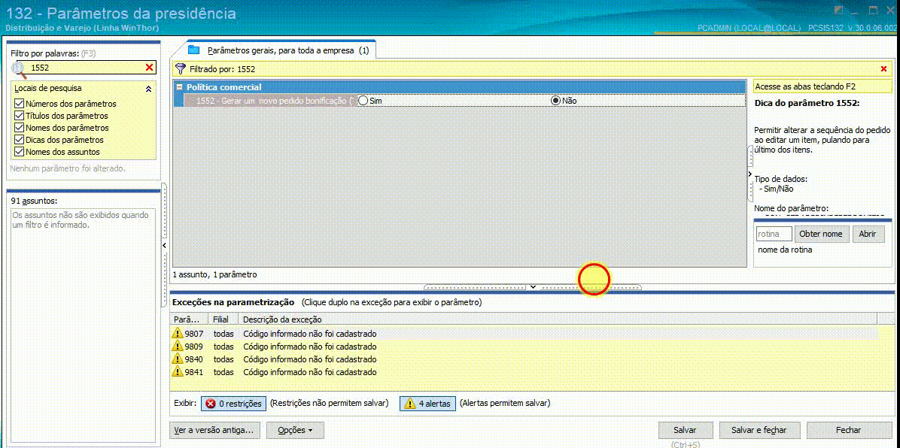
Task: Select parameter row 1552 - Gerar um novo pedido
Action: click(x=269, y=101)
